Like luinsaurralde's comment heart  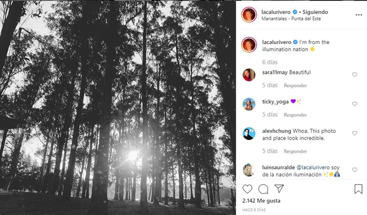point(355,169)
